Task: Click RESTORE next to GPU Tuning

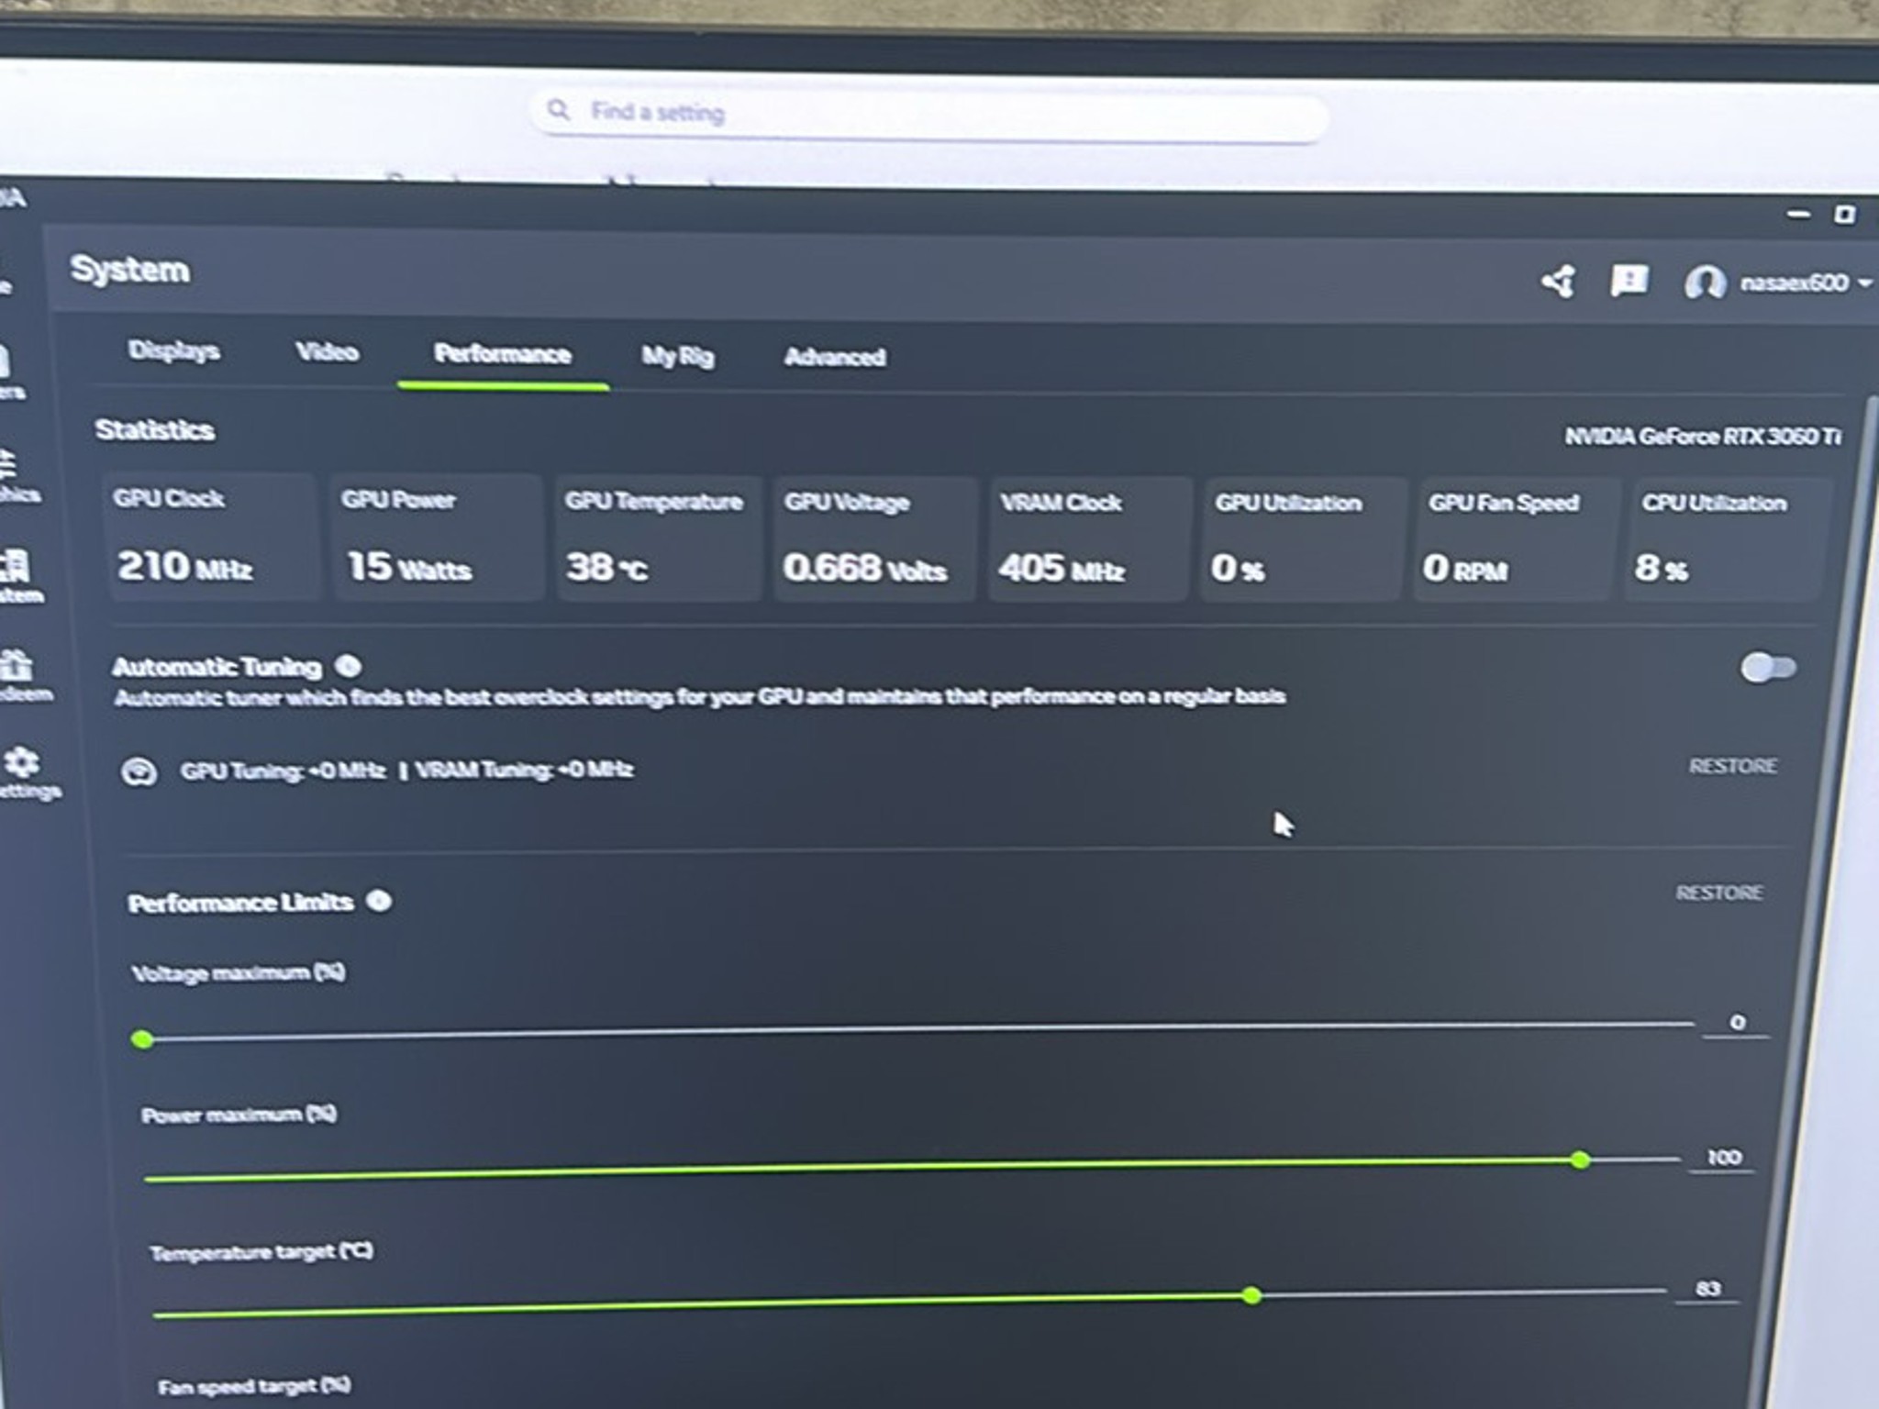Action: pos(1732,766)
